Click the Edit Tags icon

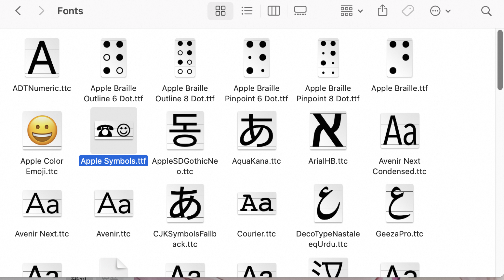[x=408, y=11]
